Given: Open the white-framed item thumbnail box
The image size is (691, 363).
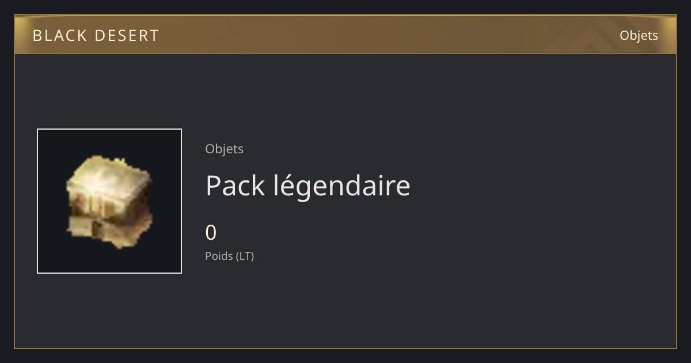Looking at the screenshot, I should coord(109,201).
